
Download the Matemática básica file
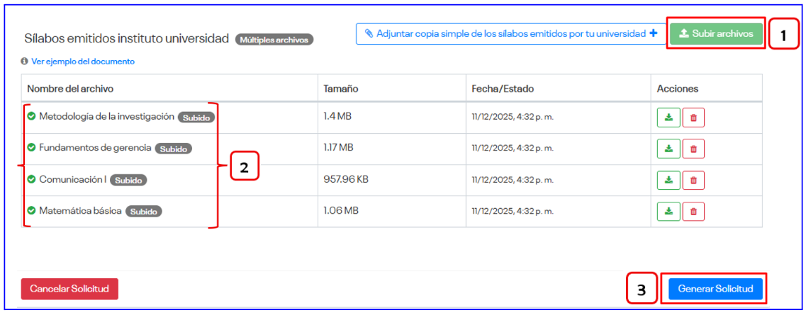tap(668, 211)
